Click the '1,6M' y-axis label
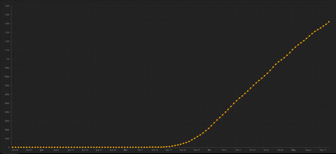Viewport: 336px width, 154px height. point(7,6)
